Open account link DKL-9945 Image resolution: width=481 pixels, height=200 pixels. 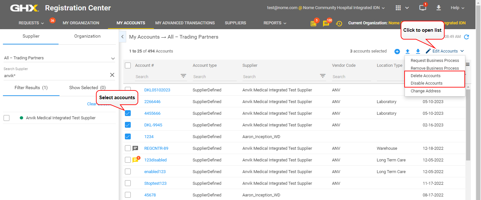tap(153, 125)
